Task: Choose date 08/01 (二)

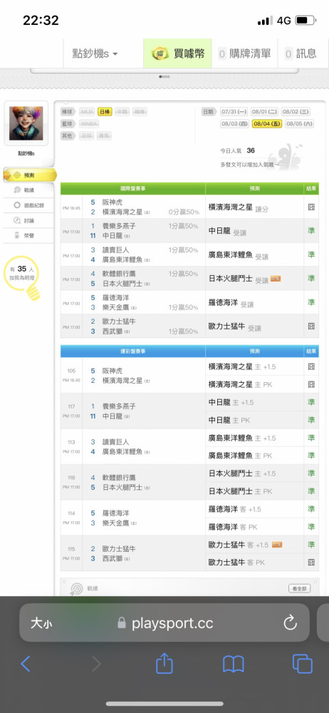Action: (264, 111)
